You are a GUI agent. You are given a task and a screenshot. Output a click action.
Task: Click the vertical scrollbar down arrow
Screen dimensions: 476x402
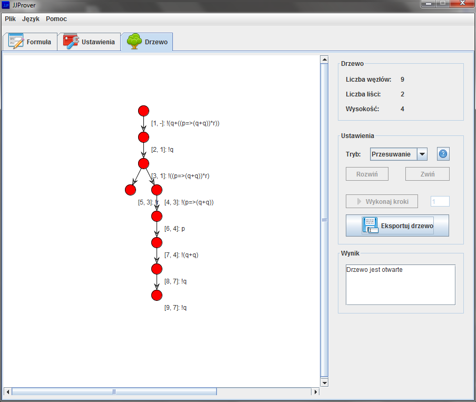point(324,383)
